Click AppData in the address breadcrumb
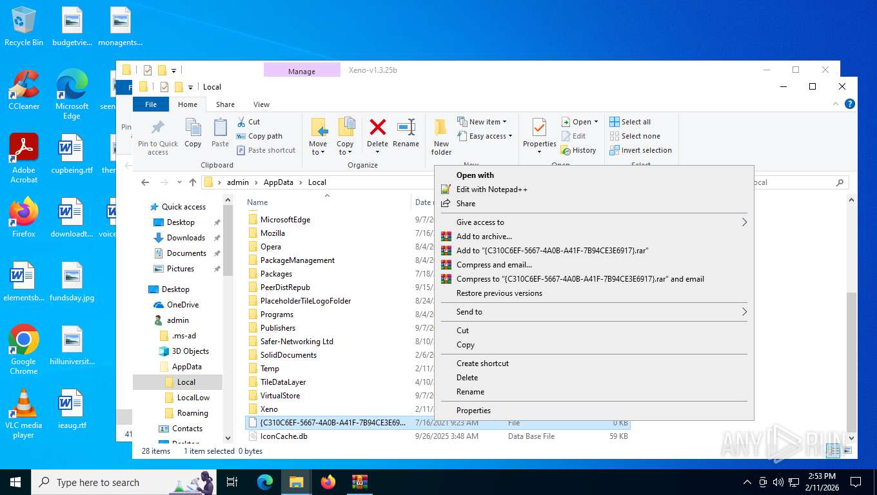This screenshot has width=877, height=495. coord(279,182)
